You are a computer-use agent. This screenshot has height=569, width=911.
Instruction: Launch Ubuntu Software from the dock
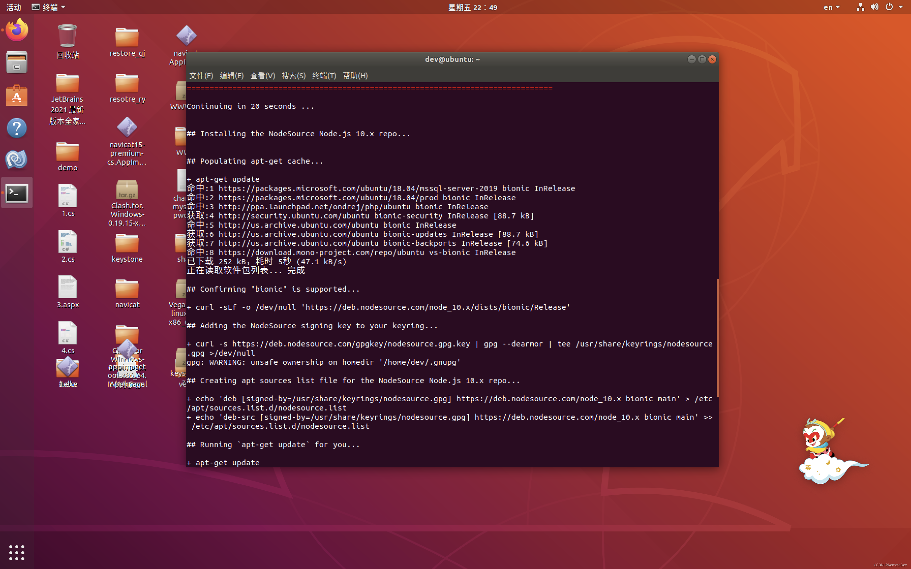[17, 95]
